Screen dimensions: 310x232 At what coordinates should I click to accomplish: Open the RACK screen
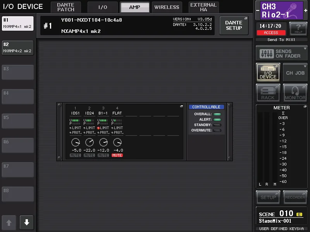click(268, 93)
